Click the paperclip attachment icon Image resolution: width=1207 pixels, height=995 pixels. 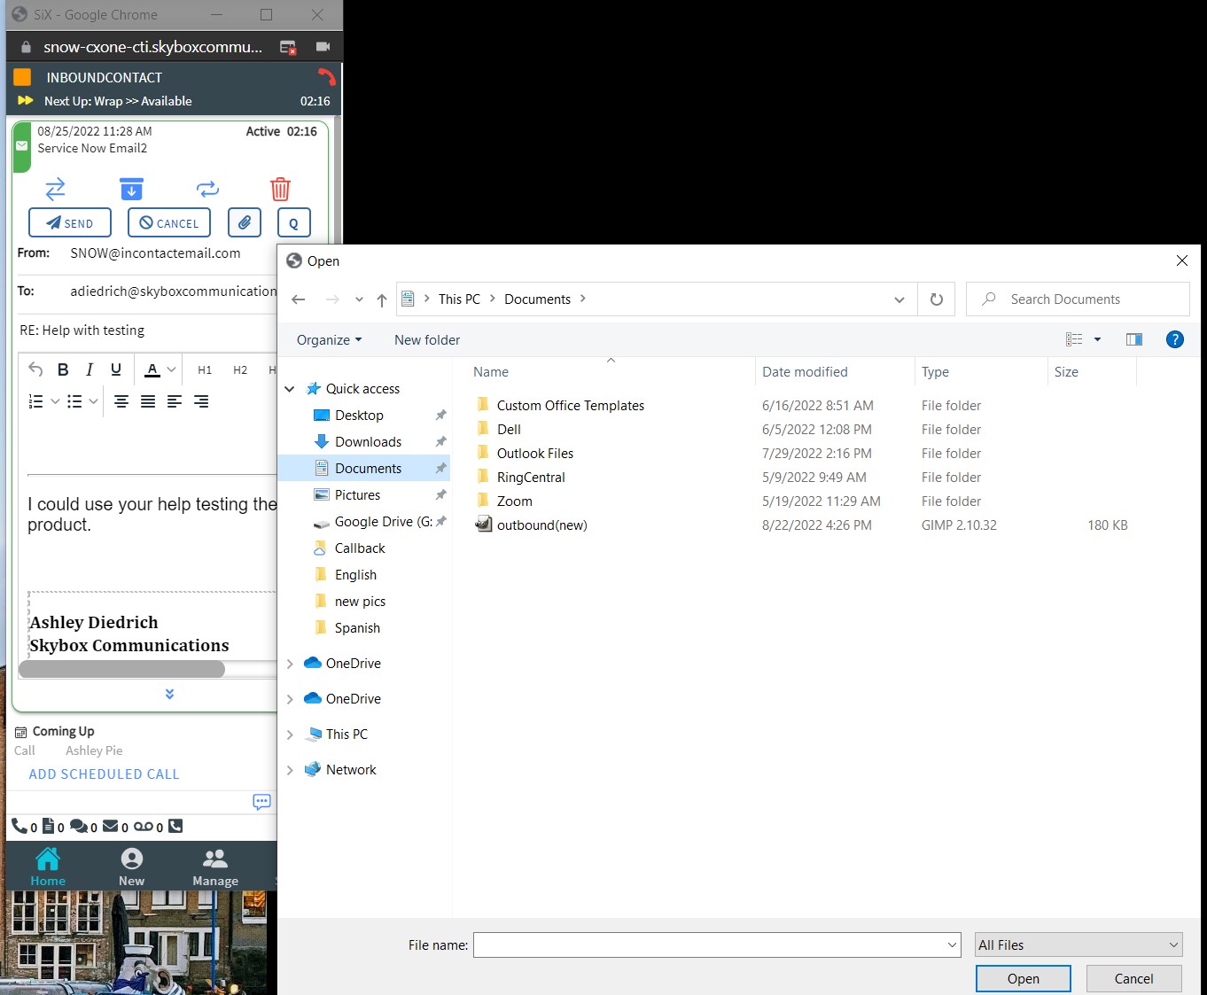[244, 222]
